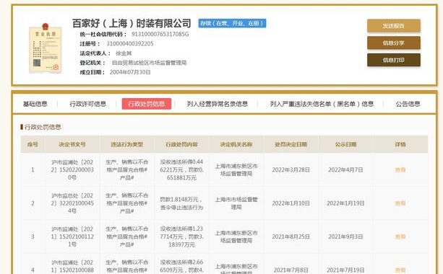Click the 公示日期 column header

pos(345,144)
